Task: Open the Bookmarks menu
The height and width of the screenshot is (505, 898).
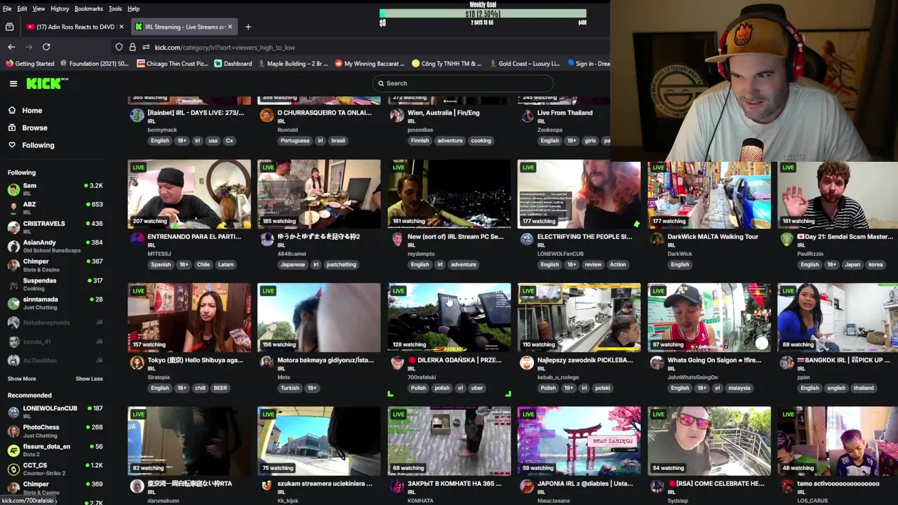Action: pyautogui.click(x=88, y=8)
